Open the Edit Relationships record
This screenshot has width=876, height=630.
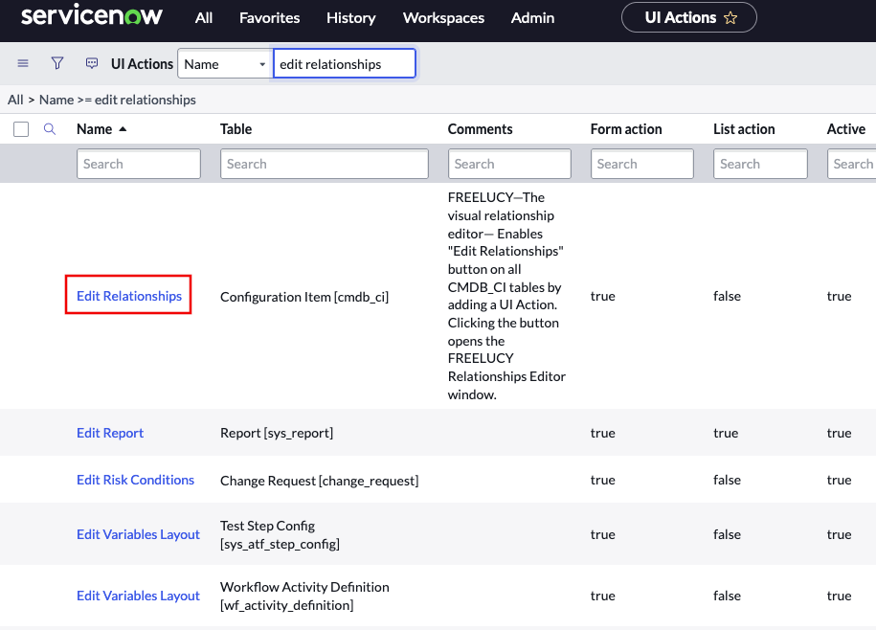tap(129, 296)
